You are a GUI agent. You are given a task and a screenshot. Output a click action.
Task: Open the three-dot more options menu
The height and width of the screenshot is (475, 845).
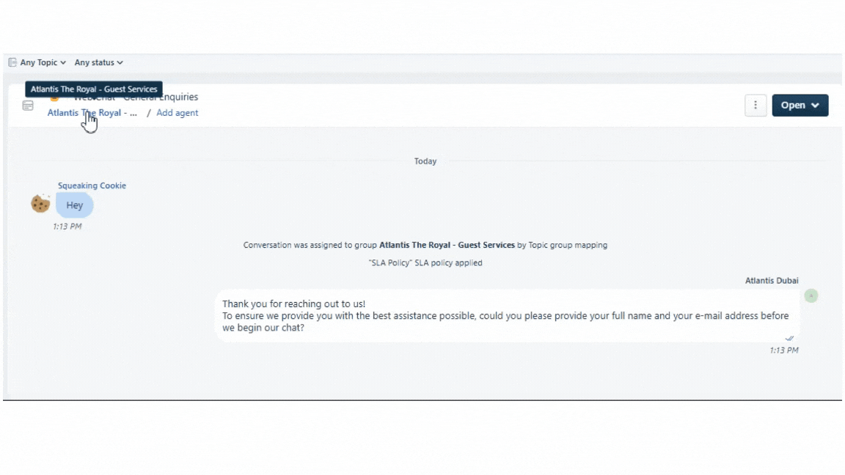[x=756, y=105]
